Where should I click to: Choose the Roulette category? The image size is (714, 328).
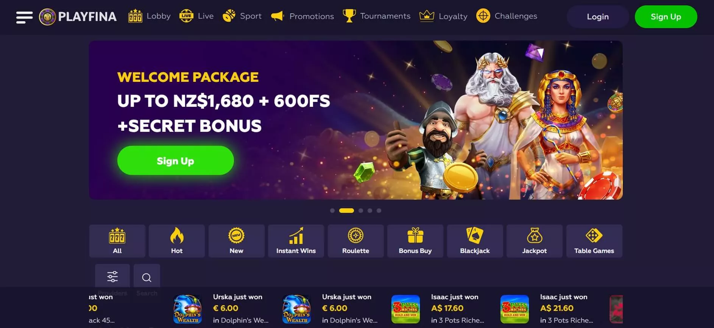pos(355,241)
